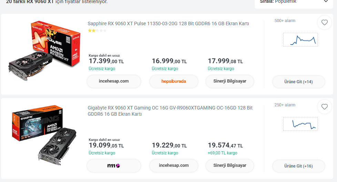Click the Sapphire star rating
The image size is (337, 182).
pyautogui.click(x=97, y=31)
